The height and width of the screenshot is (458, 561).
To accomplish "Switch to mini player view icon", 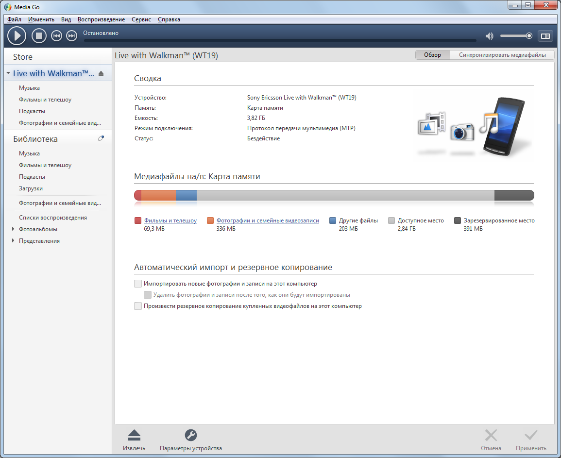I will tap(545, 36).
